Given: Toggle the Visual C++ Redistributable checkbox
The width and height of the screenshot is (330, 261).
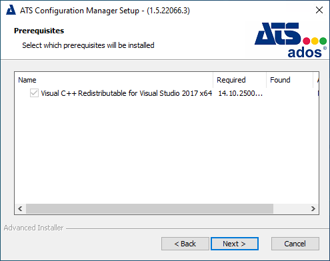Looking at the screenshot, I should (x=34, y=93).
